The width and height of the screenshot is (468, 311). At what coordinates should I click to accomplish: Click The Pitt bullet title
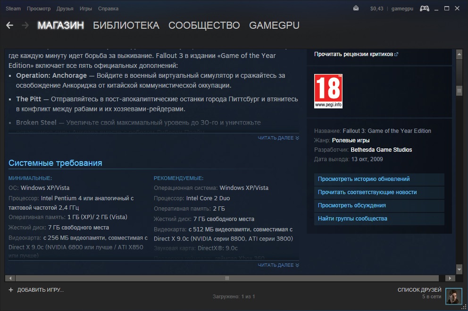29,99
